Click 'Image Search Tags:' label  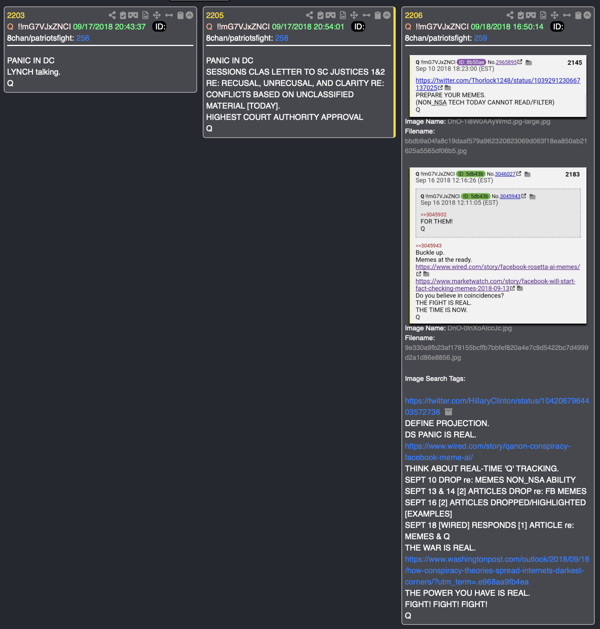click(x=435, y=379)
